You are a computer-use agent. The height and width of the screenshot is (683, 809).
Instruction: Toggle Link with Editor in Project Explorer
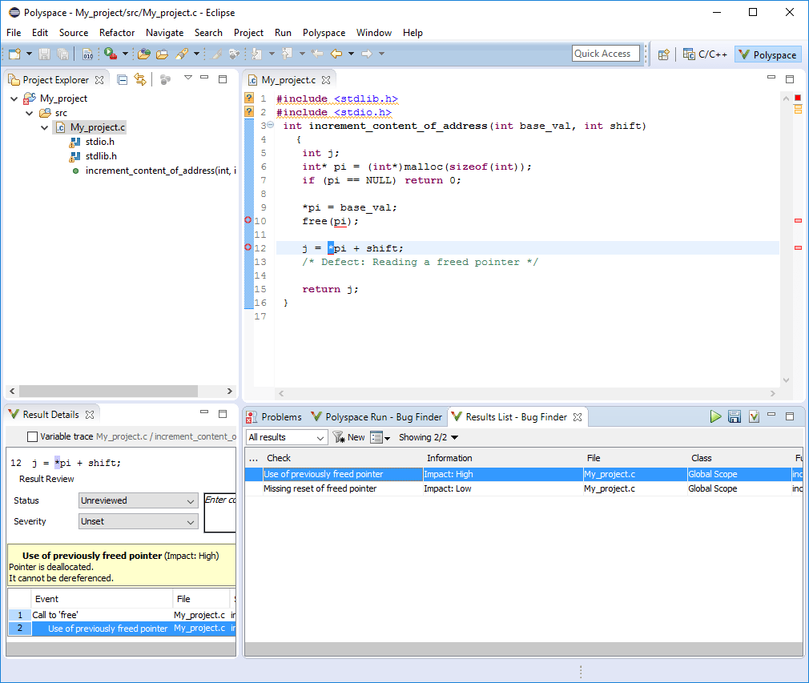coord(140,79)
